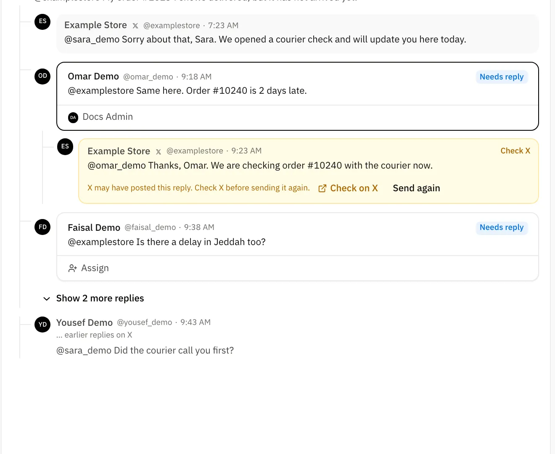Viewport: 555px width, 454px height.
Task: Click 'Sorry about that, Sara' reply text
Action: [265, 40]
